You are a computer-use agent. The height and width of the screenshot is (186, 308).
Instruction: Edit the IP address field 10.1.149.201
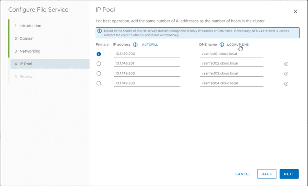(x=147, y=64)
